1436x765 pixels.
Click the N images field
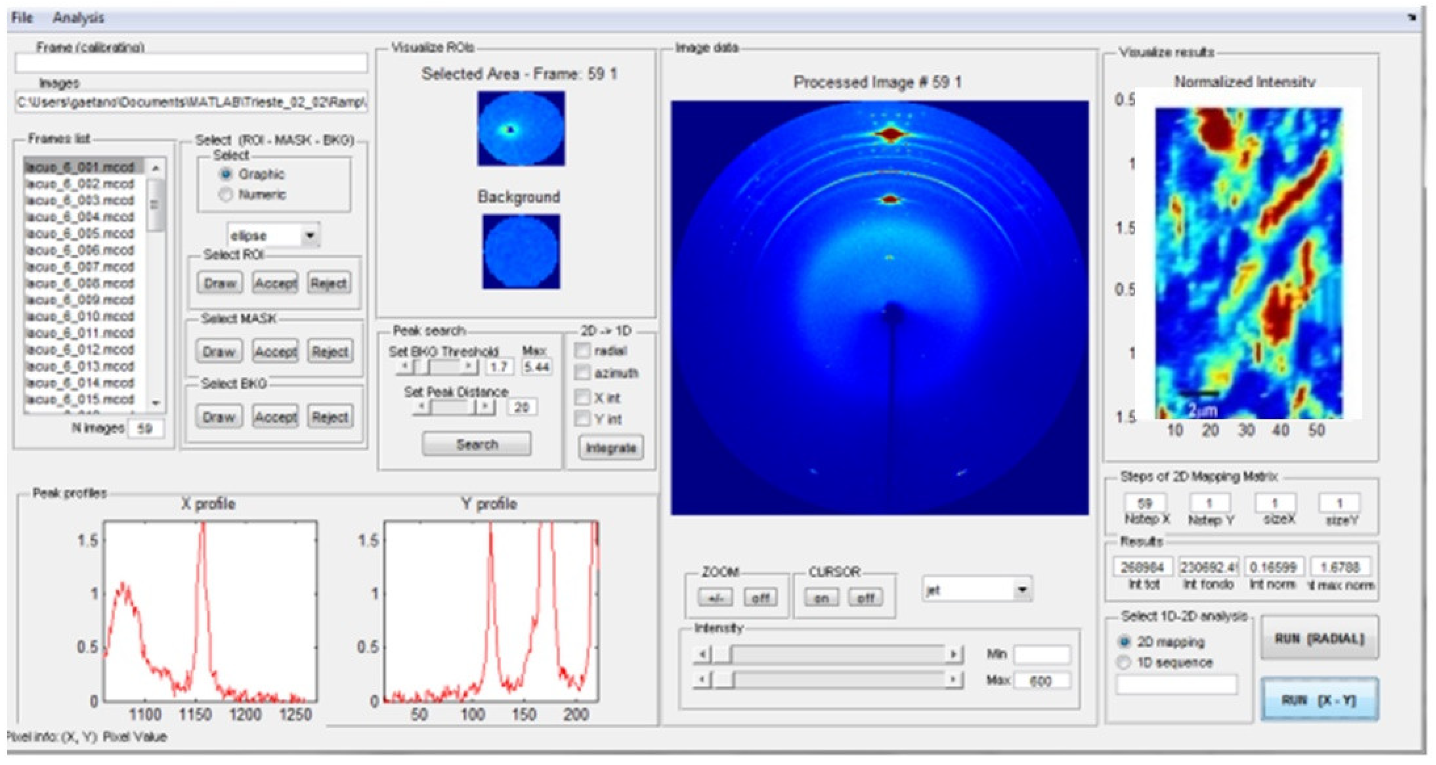pos(145,429)
